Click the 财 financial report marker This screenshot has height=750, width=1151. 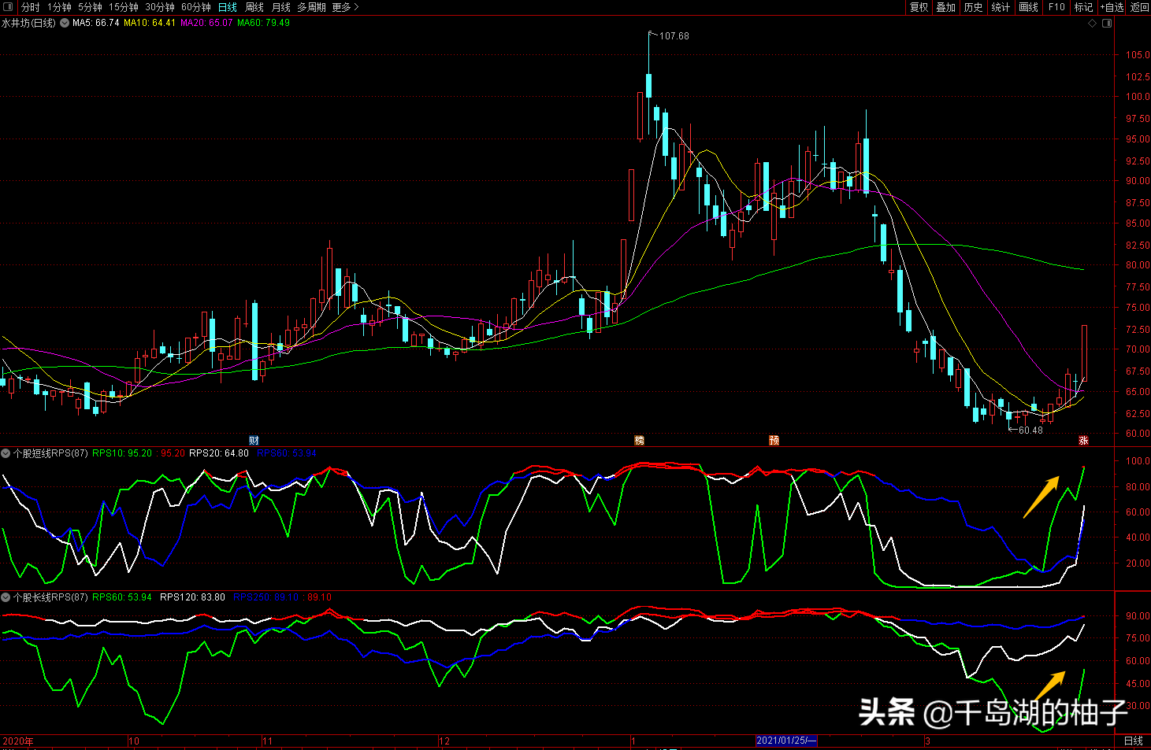click(254, 441)
